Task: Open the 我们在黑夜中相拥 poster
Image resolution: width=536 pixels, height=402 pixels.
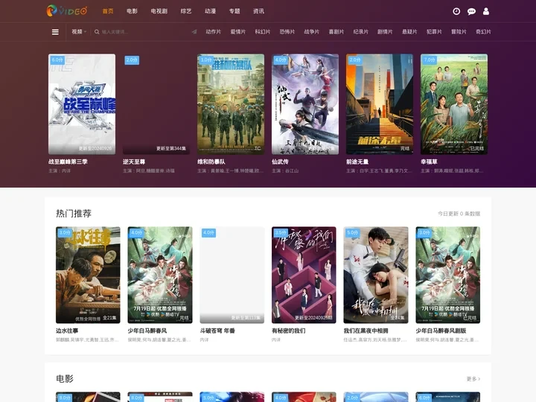Action: click(376, 275)
